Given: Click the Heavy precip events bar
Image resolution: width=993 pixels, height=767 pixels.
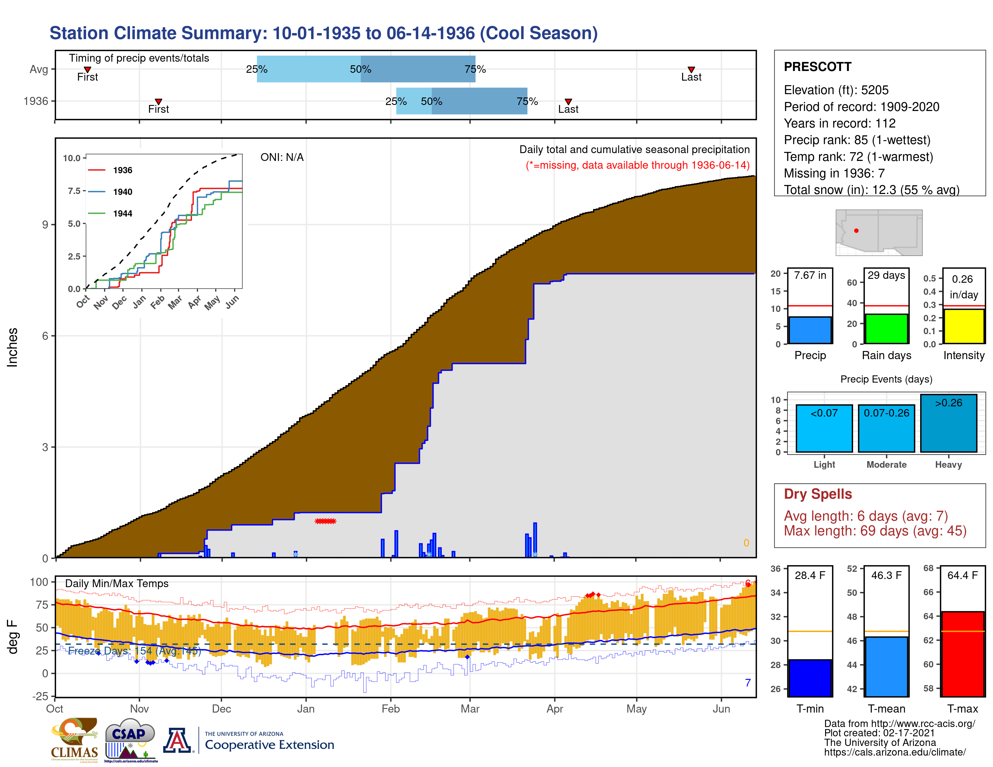Looking at the screenshot, I should coord(948,423).
